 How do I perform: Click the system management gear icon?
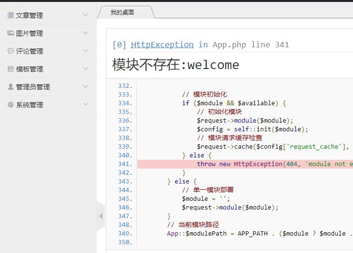click(x=11, y=105)
